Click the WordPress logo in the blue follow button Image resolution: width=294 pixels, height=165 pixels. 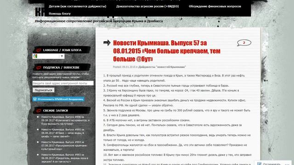[x=35, y=99]
